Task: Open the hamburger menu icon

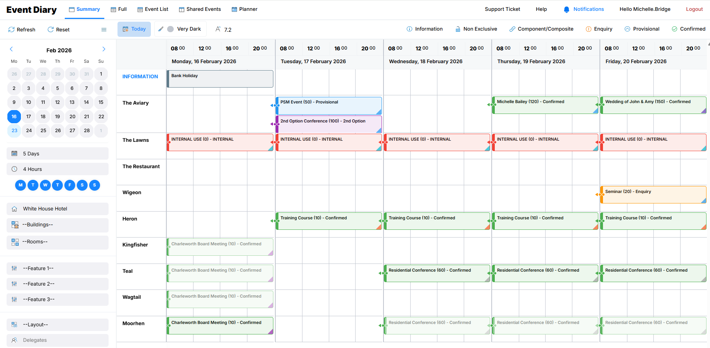Action: pyautogui.click(x=104, y=29)
